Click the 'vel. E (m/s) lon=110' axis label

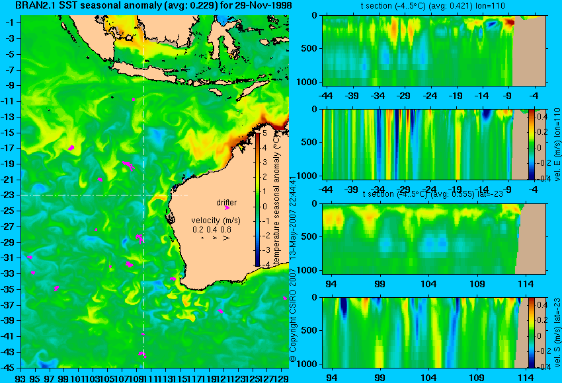[557, 145]
